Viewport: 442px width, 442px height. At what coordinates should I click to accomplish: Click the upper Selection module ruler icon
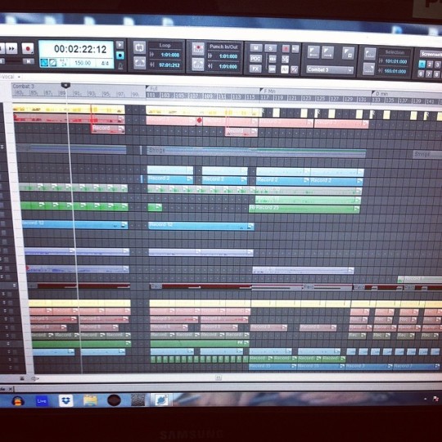click(x=370, y=53)
